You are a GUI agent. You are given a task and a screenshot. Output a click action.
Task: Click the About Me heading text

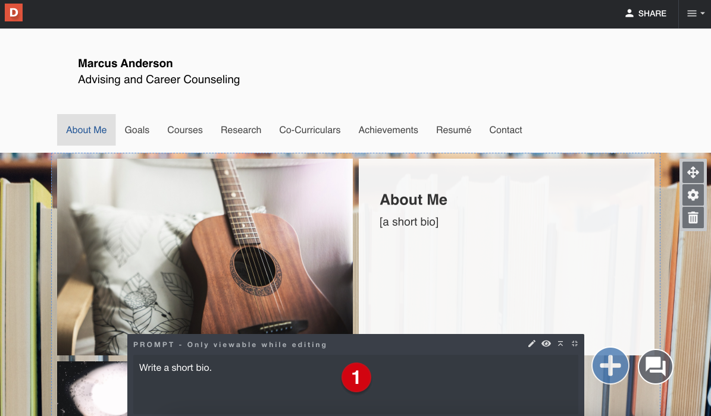coord(414,200)
